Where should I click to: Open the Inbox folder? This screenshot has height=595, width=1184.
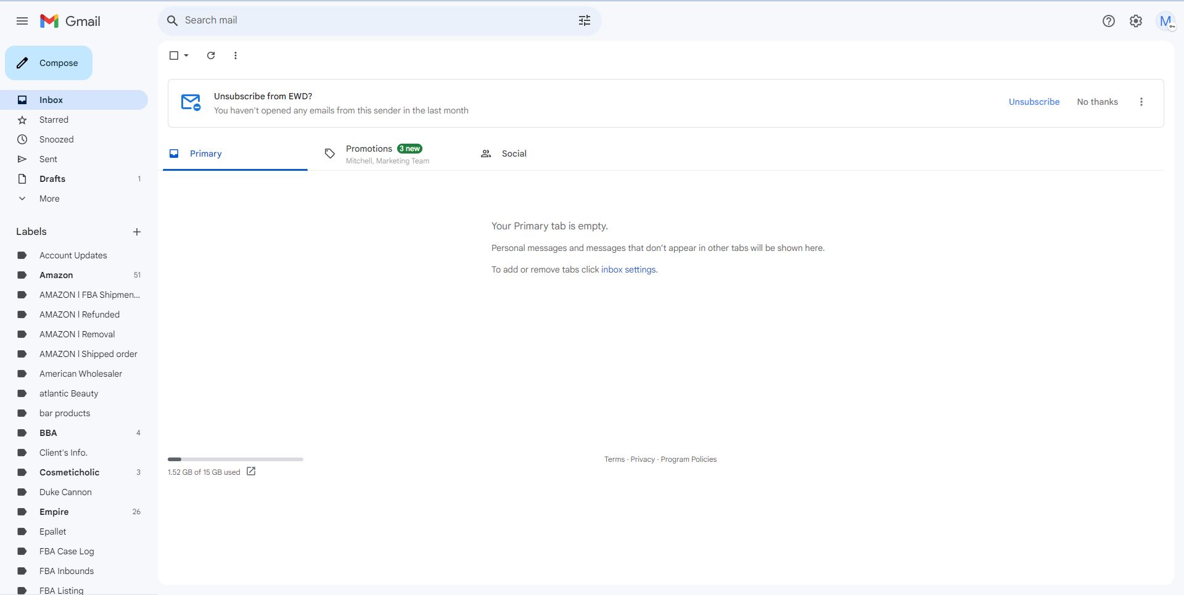coord(74,100)
